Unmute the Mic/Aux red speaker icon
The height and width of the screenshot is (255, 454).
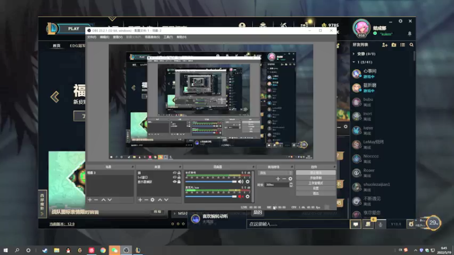pos(241,197)
